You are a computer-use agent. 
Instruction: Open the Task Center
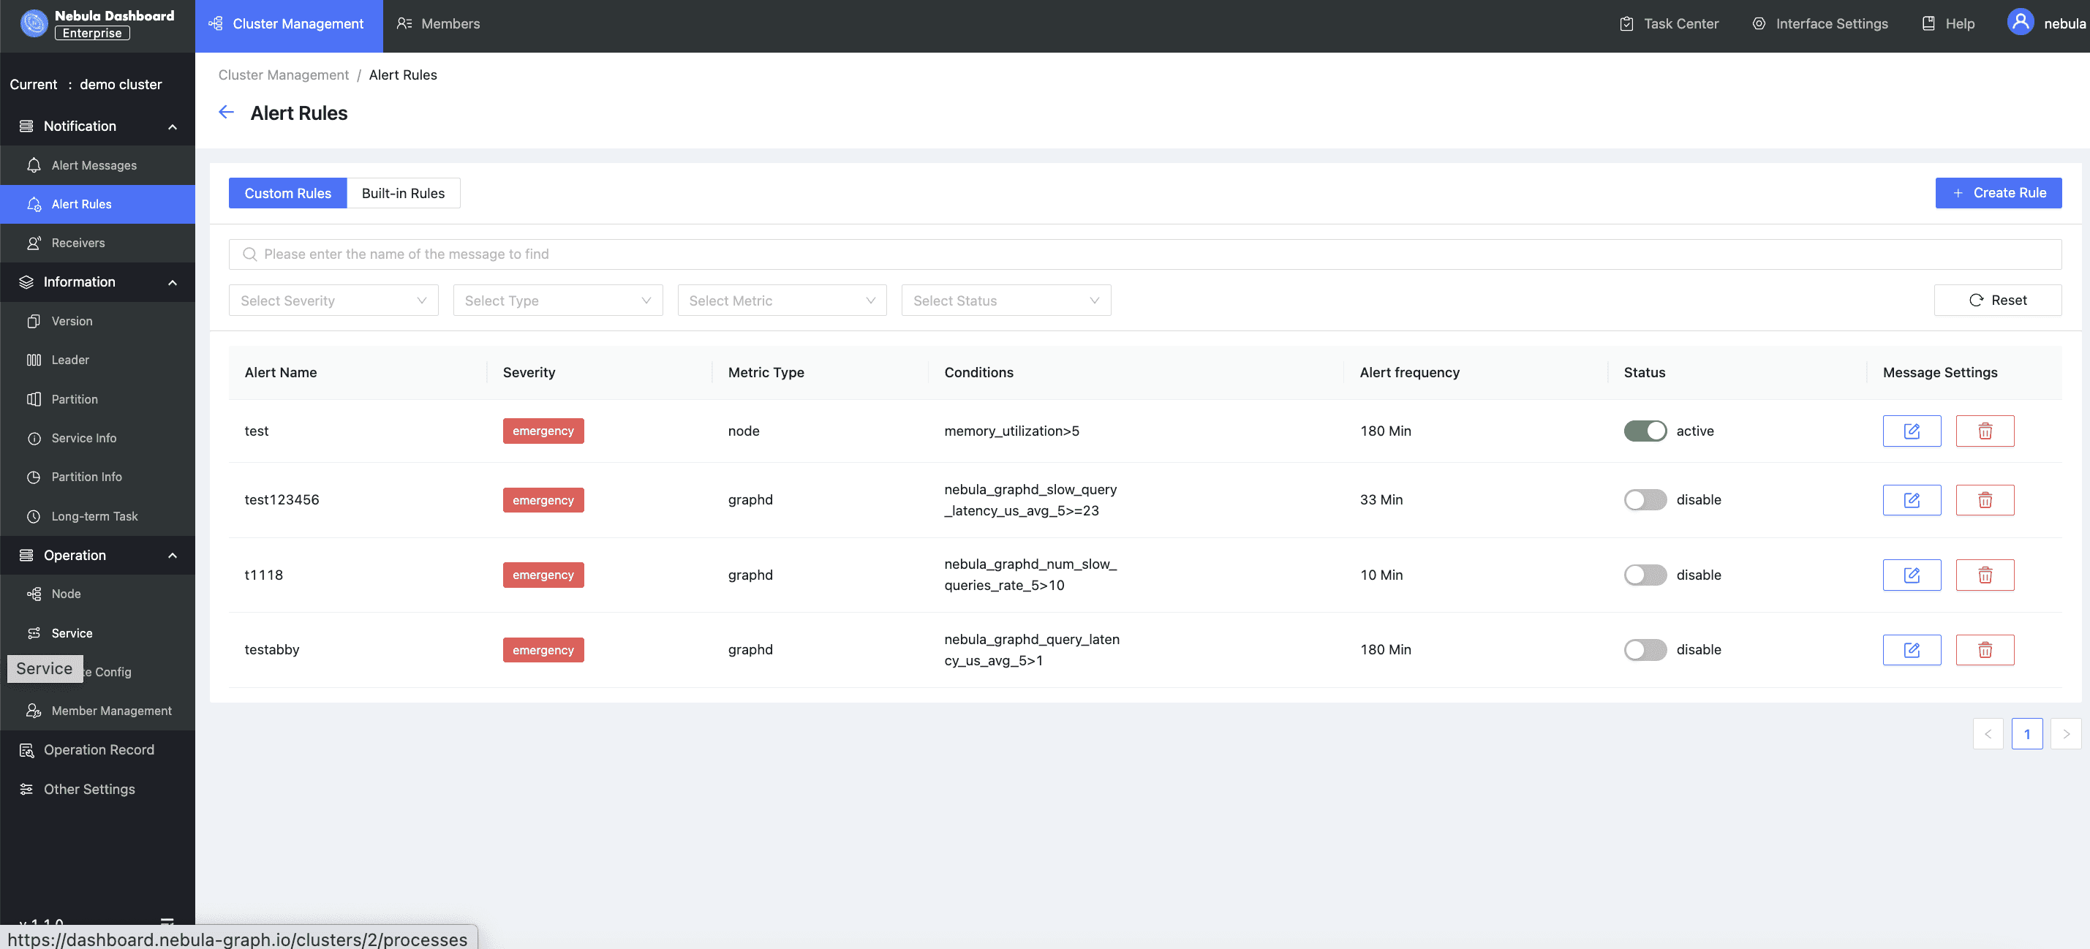click(1667, 23)
